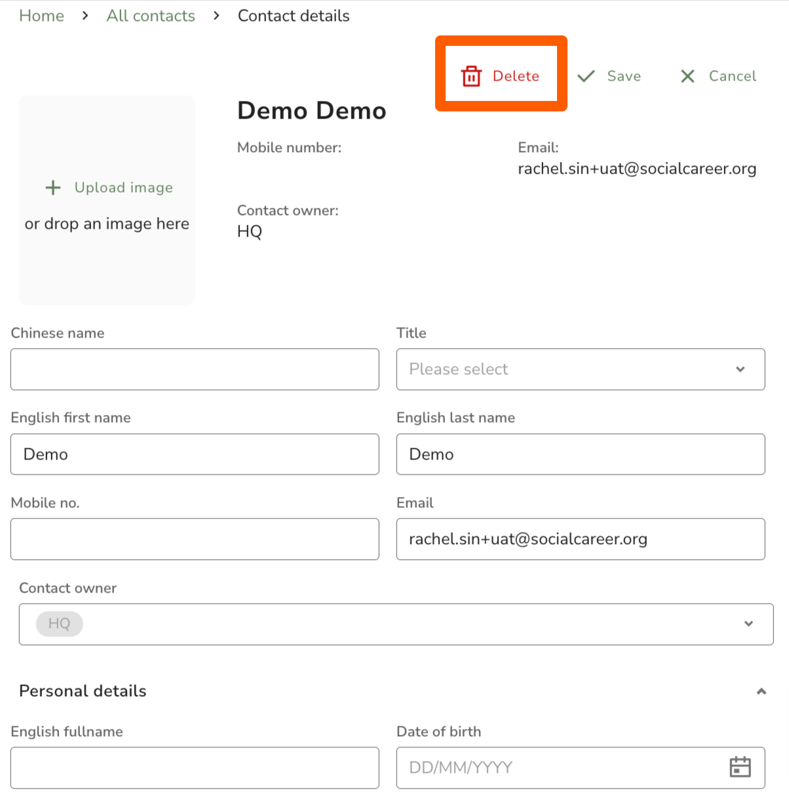Click the red trash Delete icon

pos(471,76)
